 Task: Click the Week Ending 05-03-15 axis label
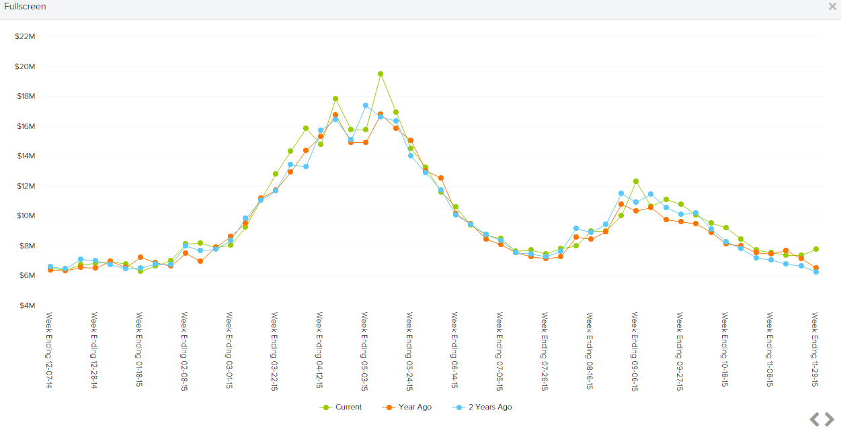(x=364, y=349)
